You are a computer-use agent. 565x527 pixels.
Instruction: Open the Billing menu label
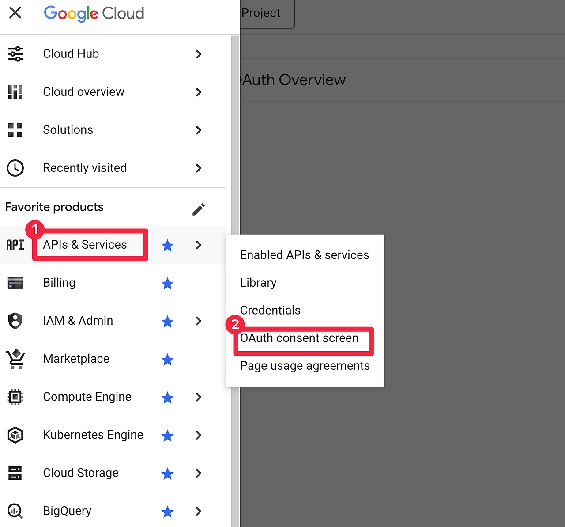pos(59,283)
